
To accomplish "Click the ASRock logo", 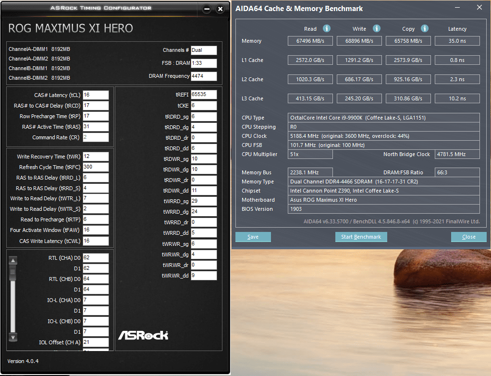I will [143, 335].
